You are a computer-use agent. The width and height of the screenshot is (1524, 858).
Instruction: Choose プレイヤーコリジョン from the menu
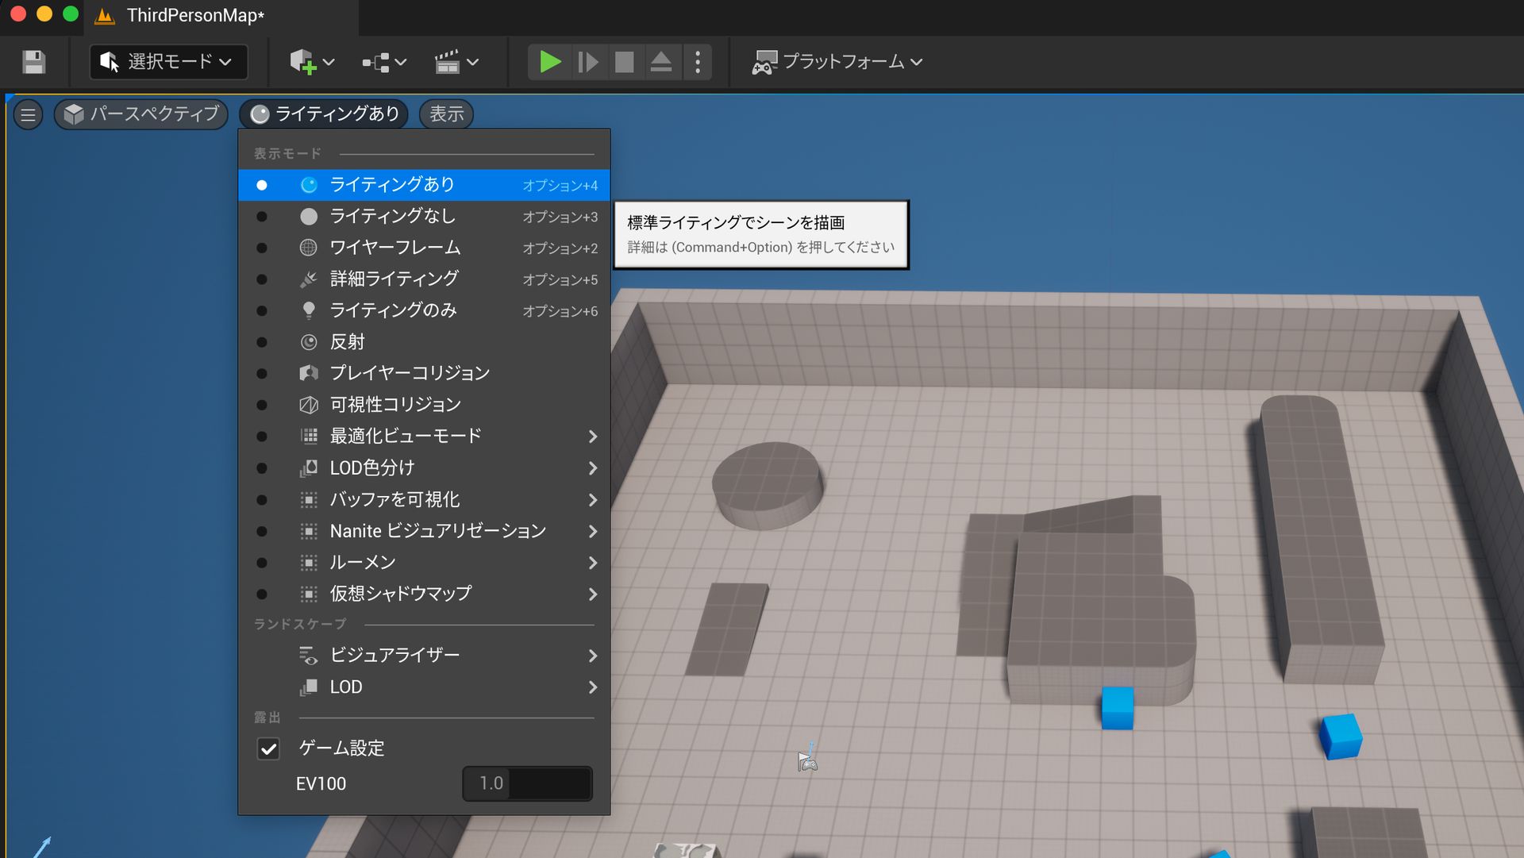[x=410, y=372]
